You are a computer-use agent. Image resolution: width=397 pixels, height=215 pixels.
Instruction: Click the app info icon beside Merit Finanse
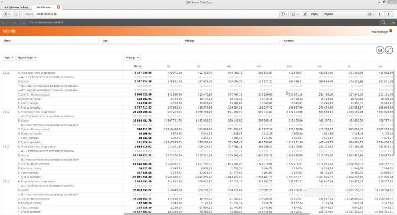click(x=55, y=14)
